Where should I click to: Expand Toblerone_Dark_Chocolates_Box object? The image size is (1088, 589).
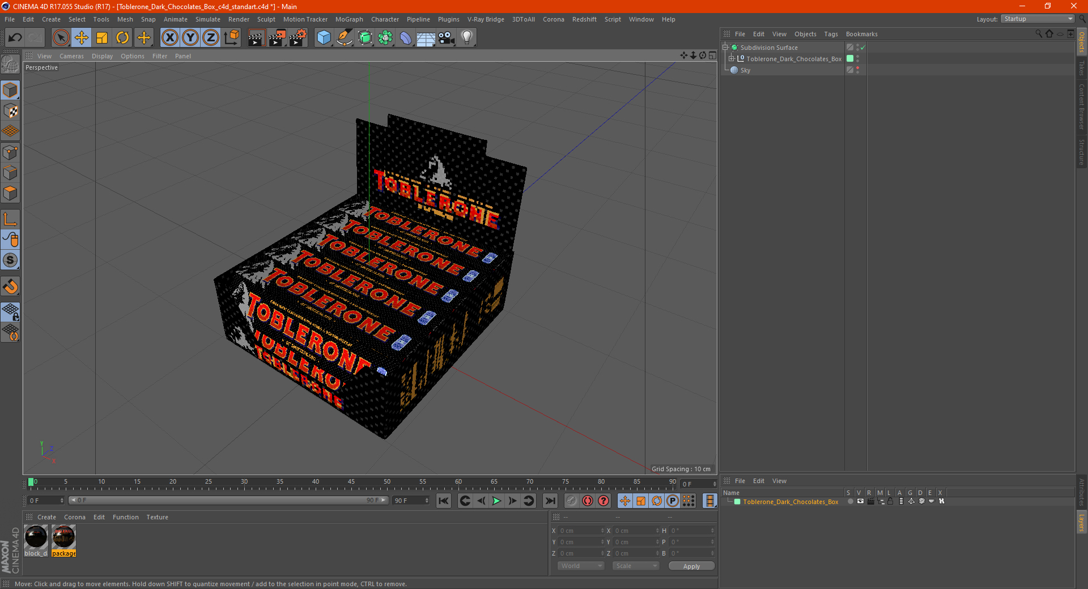pos(731,59)
